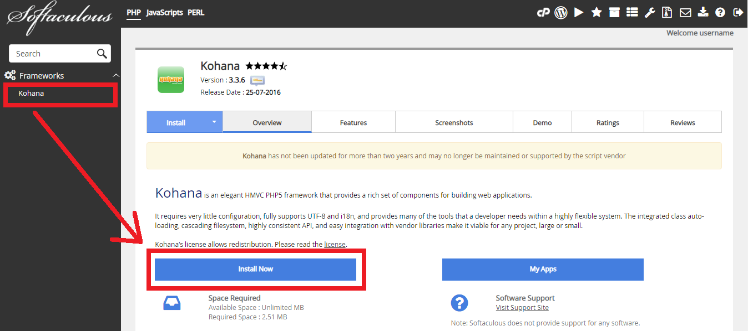Expand the Install tab dropdown arrow

[214, 122]
